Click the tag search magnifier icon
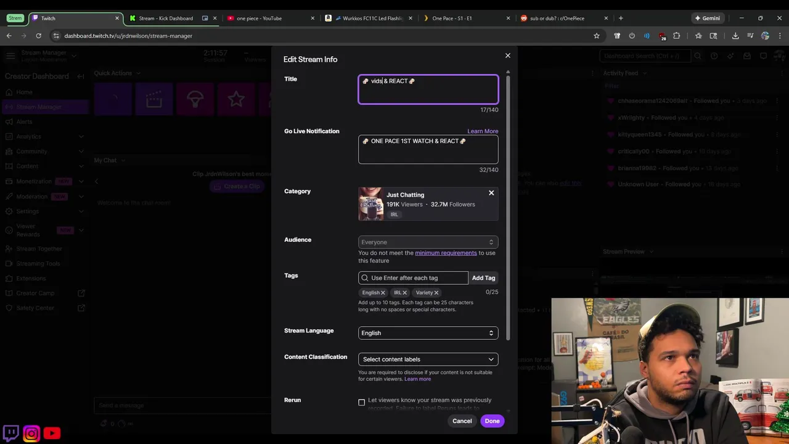The width and height of the screenshot is (789, 444). (365, 278)
